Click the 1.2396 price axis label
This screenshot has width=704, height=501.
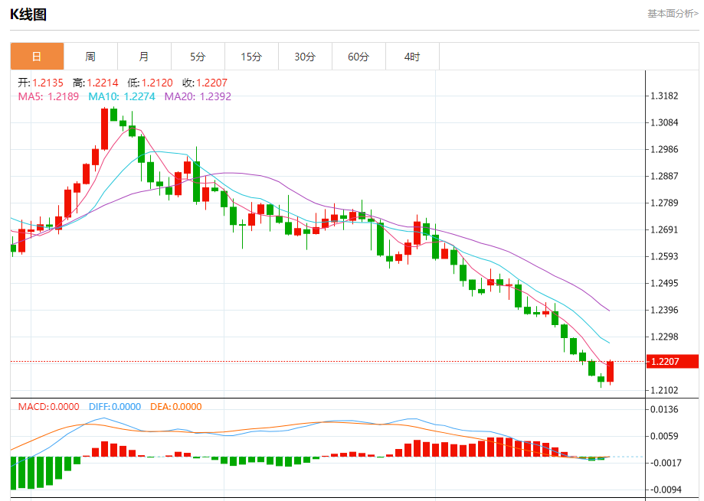click(x=664, y=310)
